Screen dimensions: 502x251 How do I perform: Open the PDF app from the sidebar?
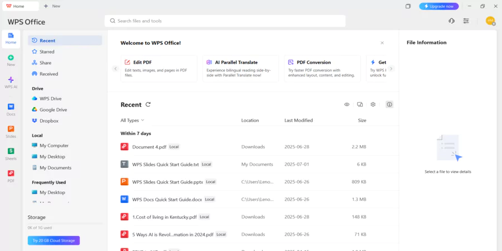tap(11, 176)
